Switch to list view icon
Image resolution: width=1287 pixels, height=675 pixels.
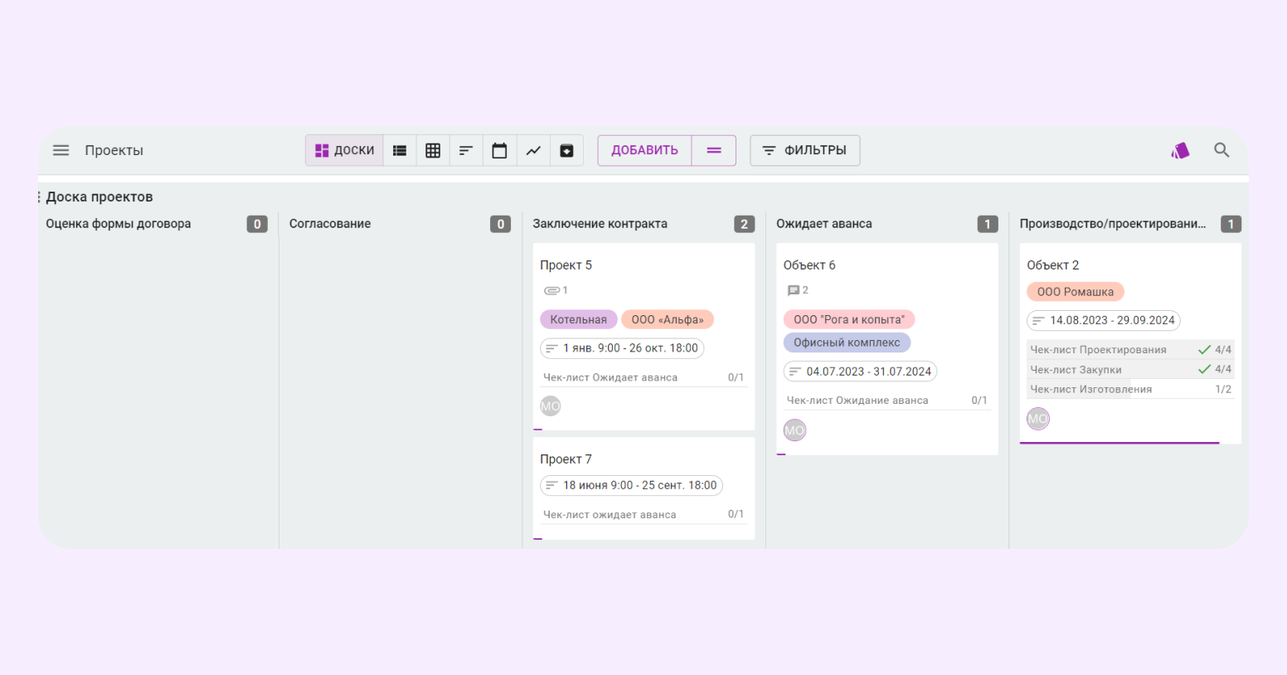point(400,150)
